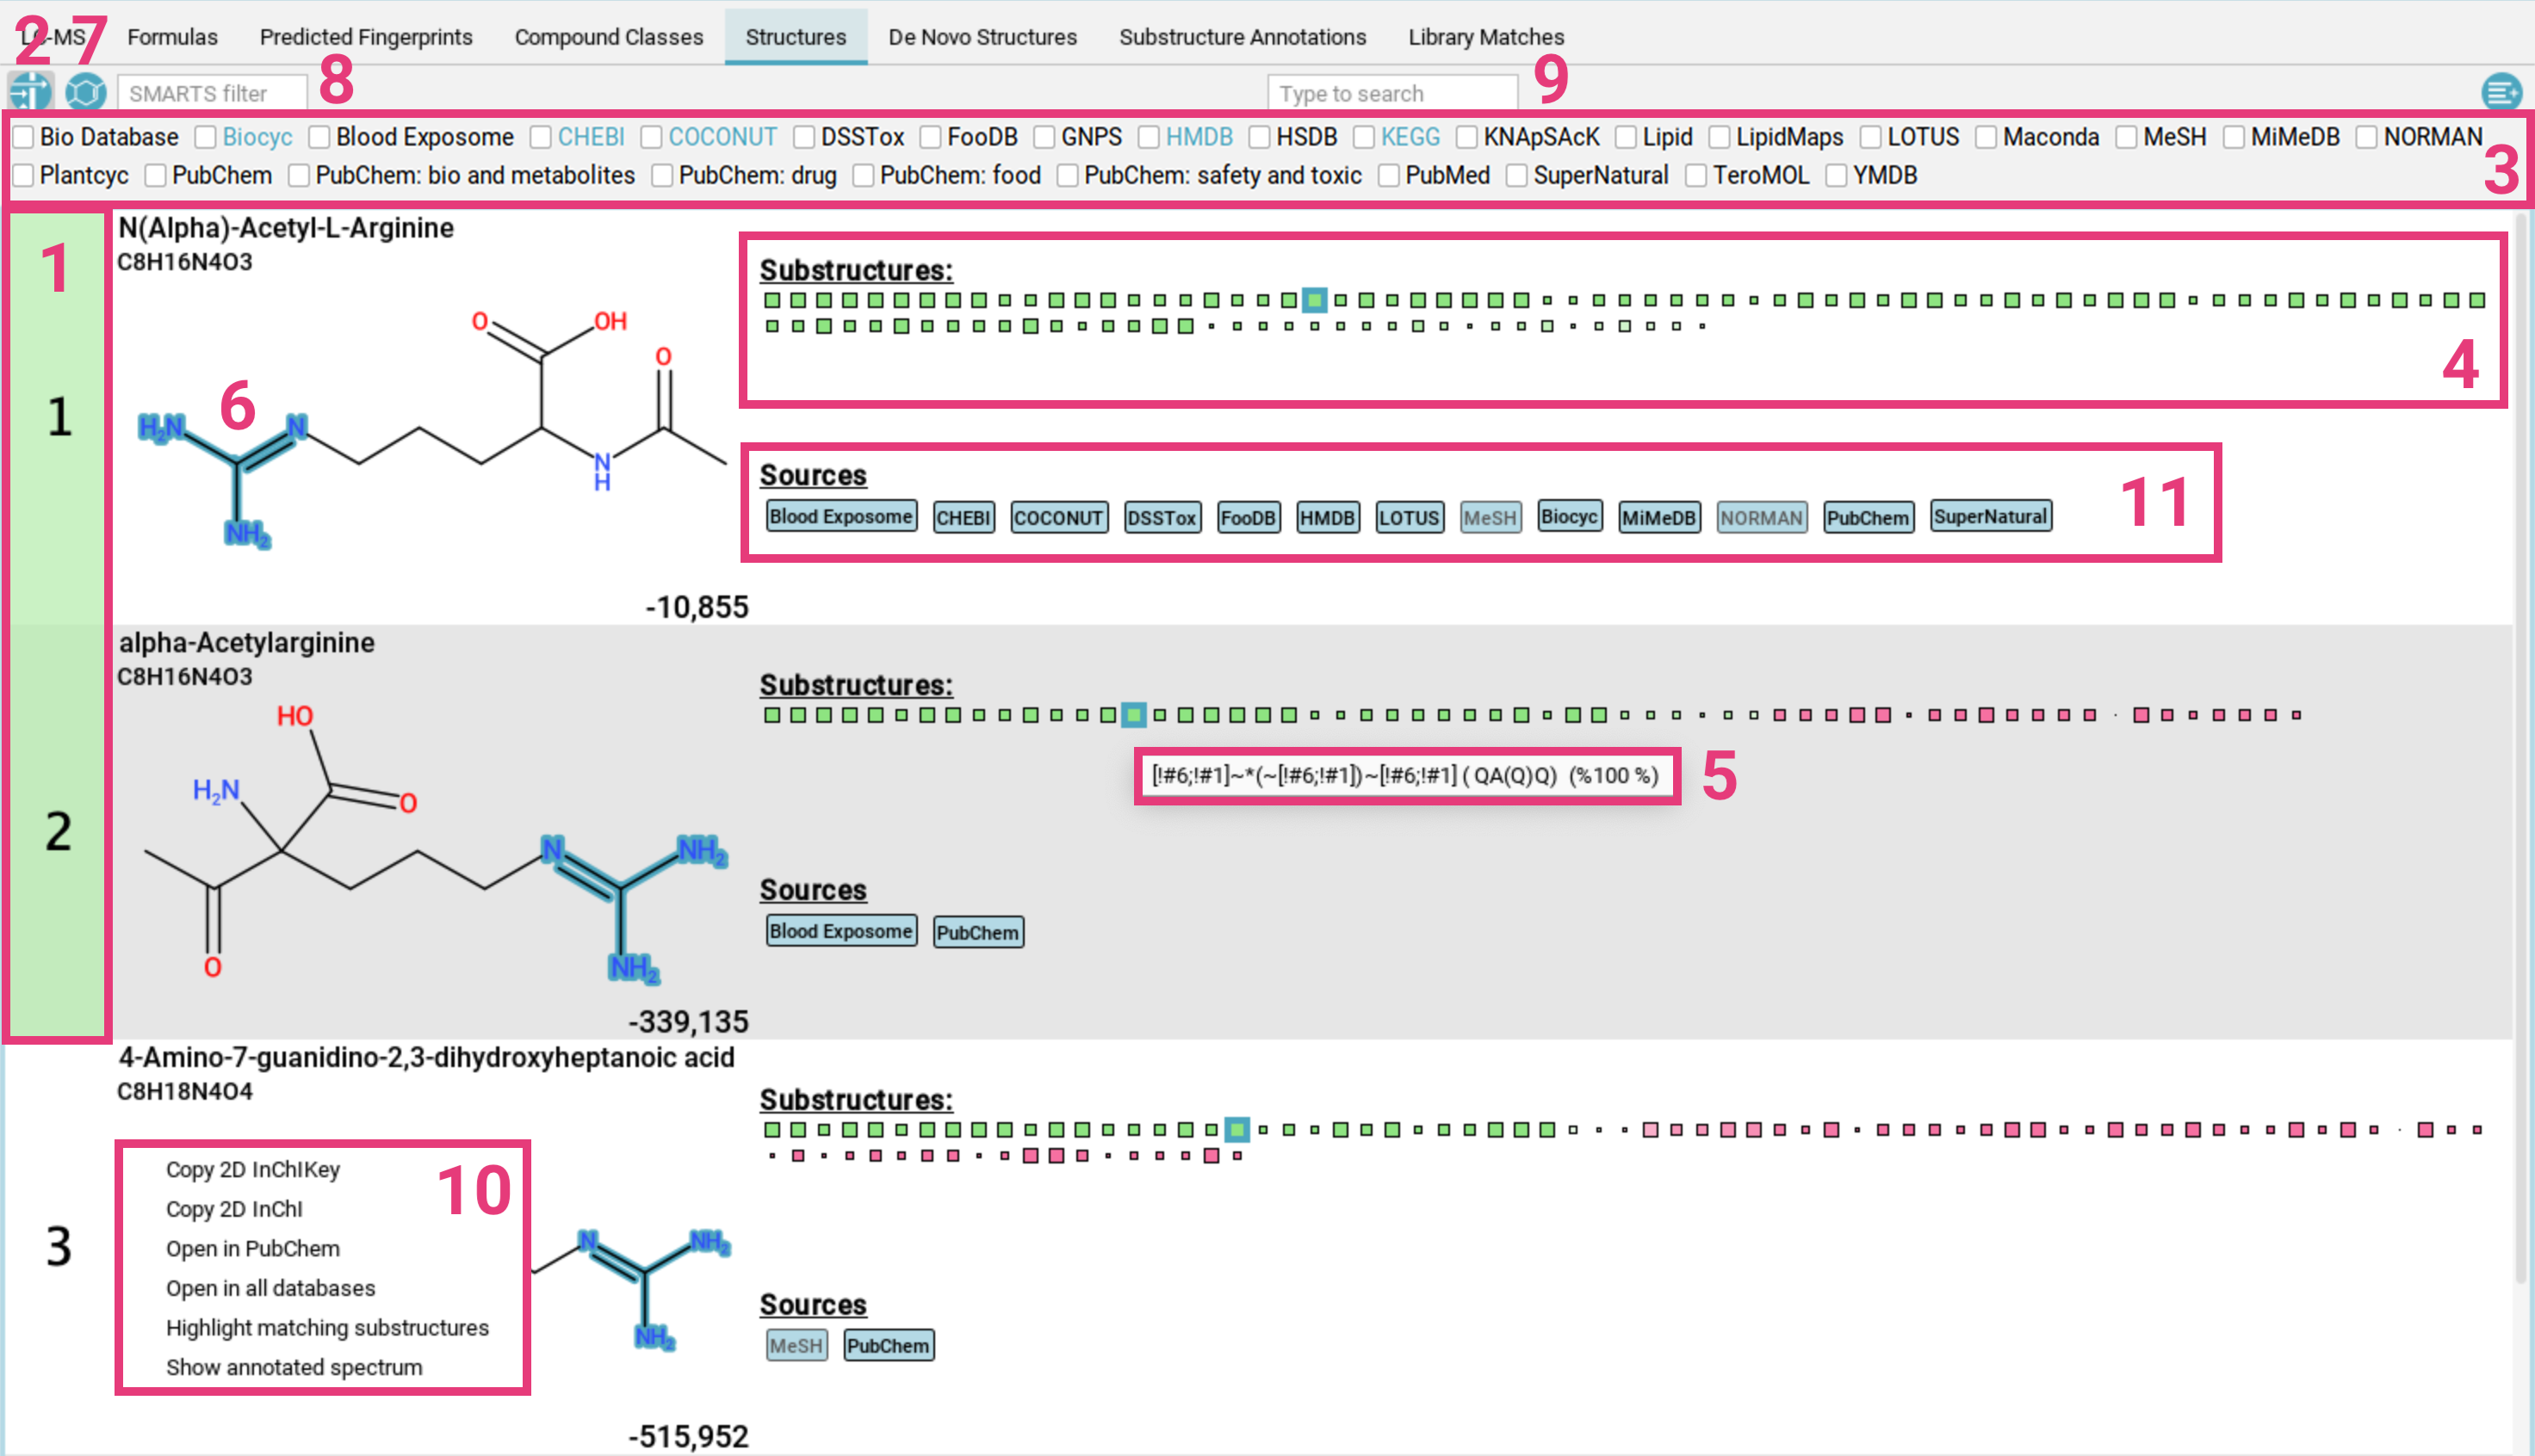The image size is (2535, 1456).
Task: Tick the LipidMaps checkbox
Action: click(x=1720, y=137)
